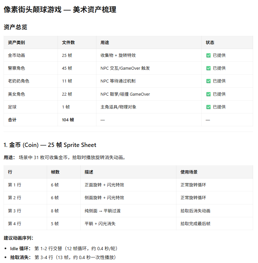Select the 22 帧 cell
The height and width of the screenshot is (263, 258).
[x=77, y=94]
